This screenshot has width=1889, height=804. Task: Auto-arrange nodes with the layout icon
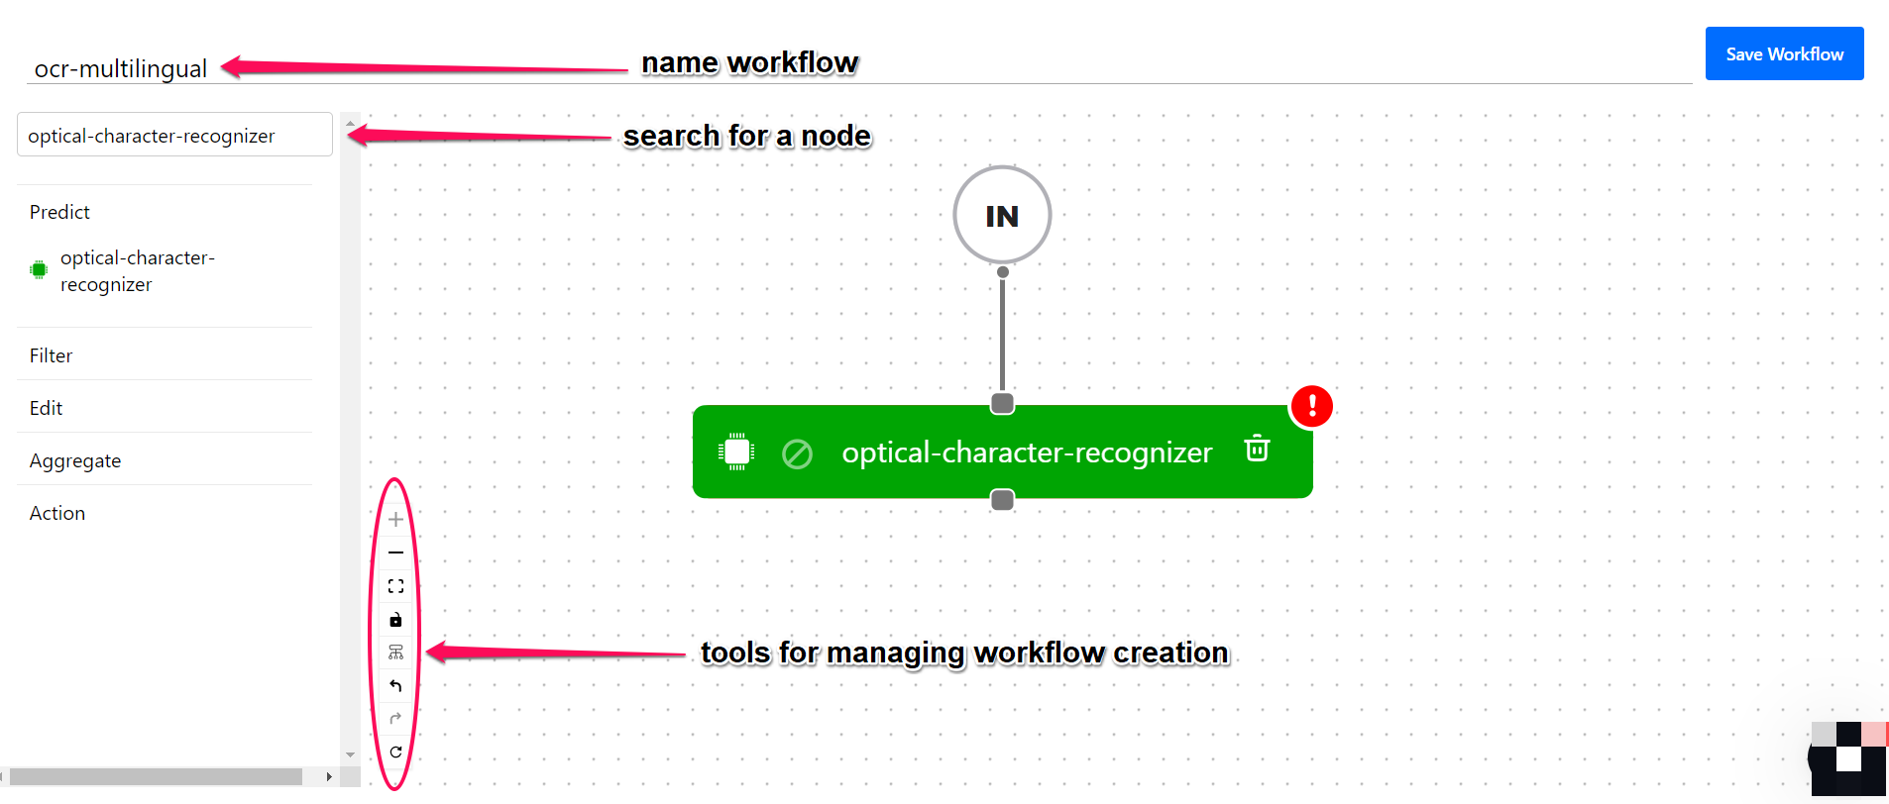tap(395, 653)
